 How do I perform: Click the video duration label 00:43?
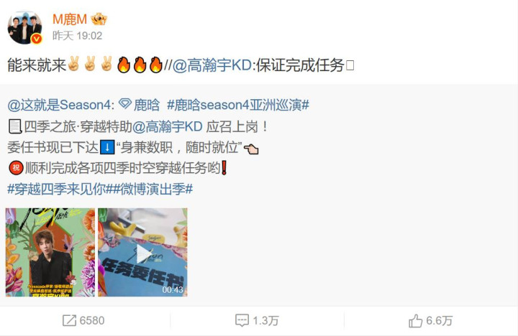173,289
